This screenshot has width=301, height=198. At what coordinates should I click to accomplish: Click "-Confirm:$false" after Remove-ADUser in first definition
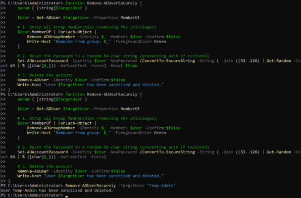107,80
